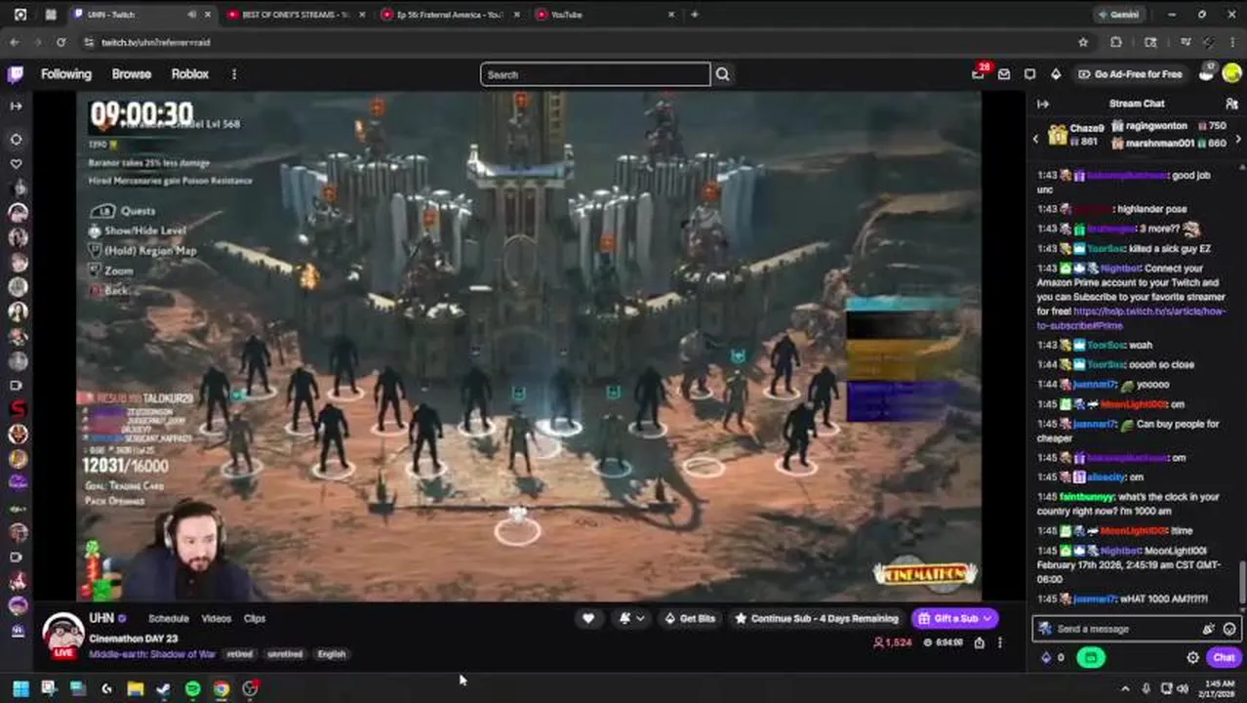Image resolution: width=1247 pixels, height=703 pixels.
Task: Open Steam from the taskbar
Action: (163, 688)
